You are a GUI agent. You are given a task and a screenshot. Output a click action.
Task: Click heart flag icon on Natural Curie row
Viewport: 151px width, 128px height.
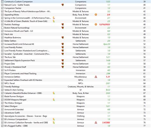click(x=63, y=5)
